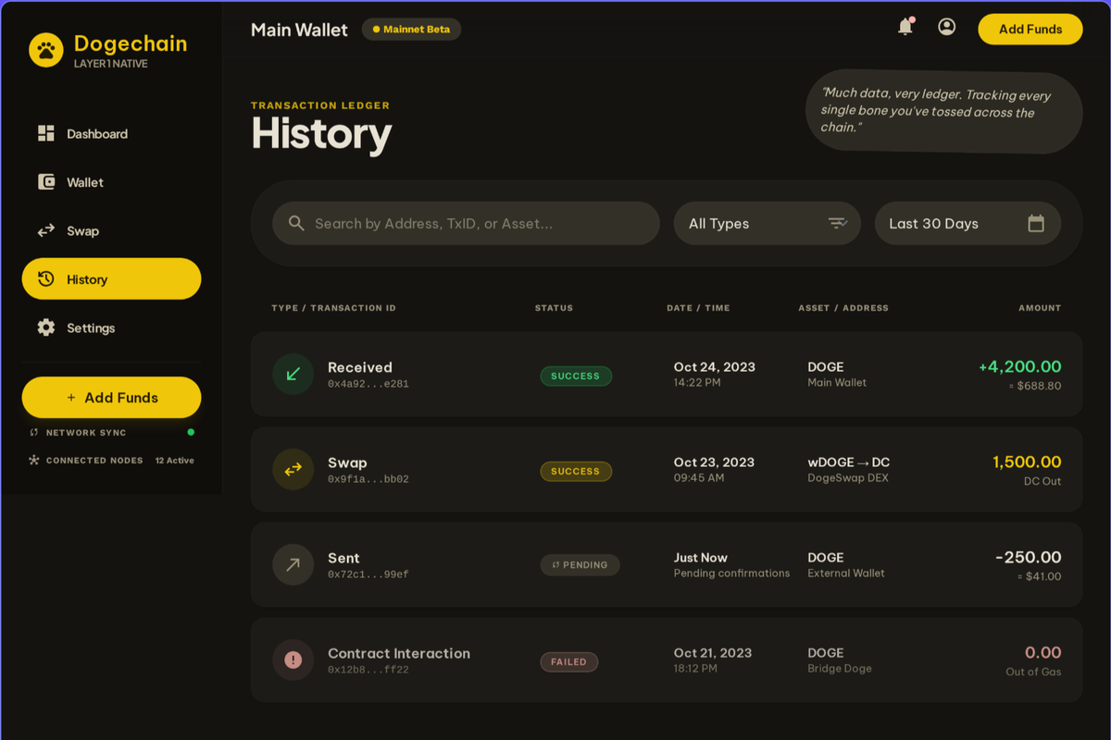Open the All Types filter dropdown
Screen dimensions: 1111x740
(x=768, y=223)
